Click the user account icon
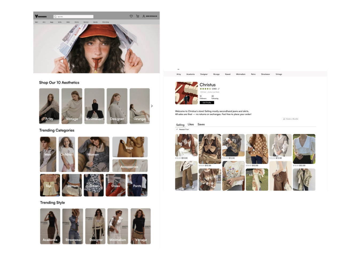359x262 pixels. point(144,16)
